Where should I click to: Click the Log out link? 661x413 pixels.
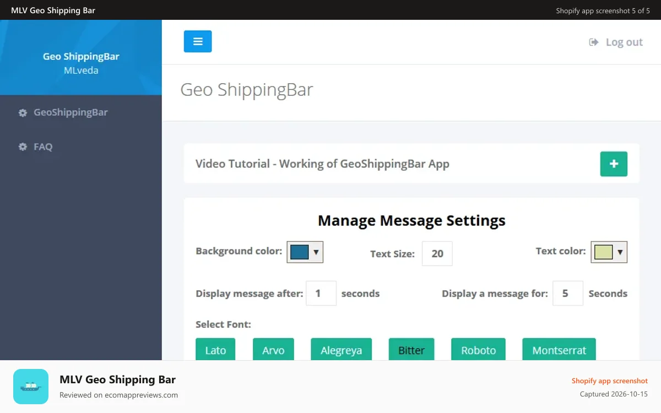point(616,42)
